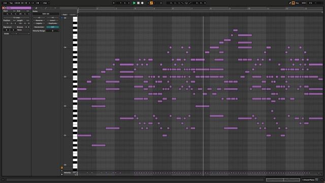The width and height of the screenshot is (325, 183).
Task: Edit the Velocity Range value field
Action: 53,30
